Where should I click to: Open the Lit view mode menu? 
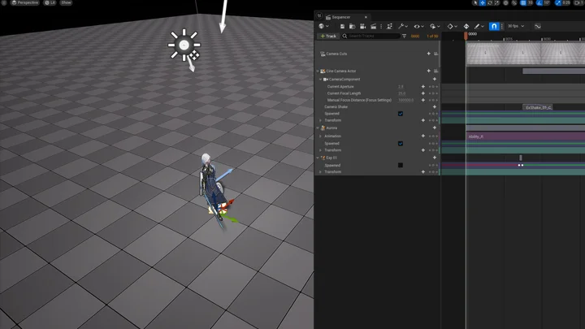[50, 2]
